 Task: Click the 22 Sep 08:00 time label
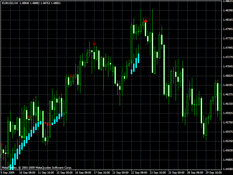click(139, 173)
